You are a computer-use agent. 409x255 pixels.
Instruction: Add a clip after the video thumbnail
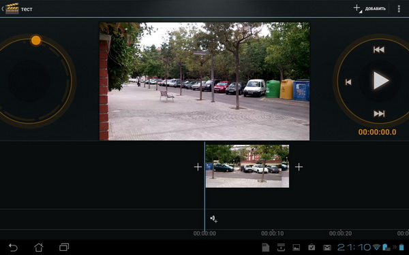tap(299, 167)
